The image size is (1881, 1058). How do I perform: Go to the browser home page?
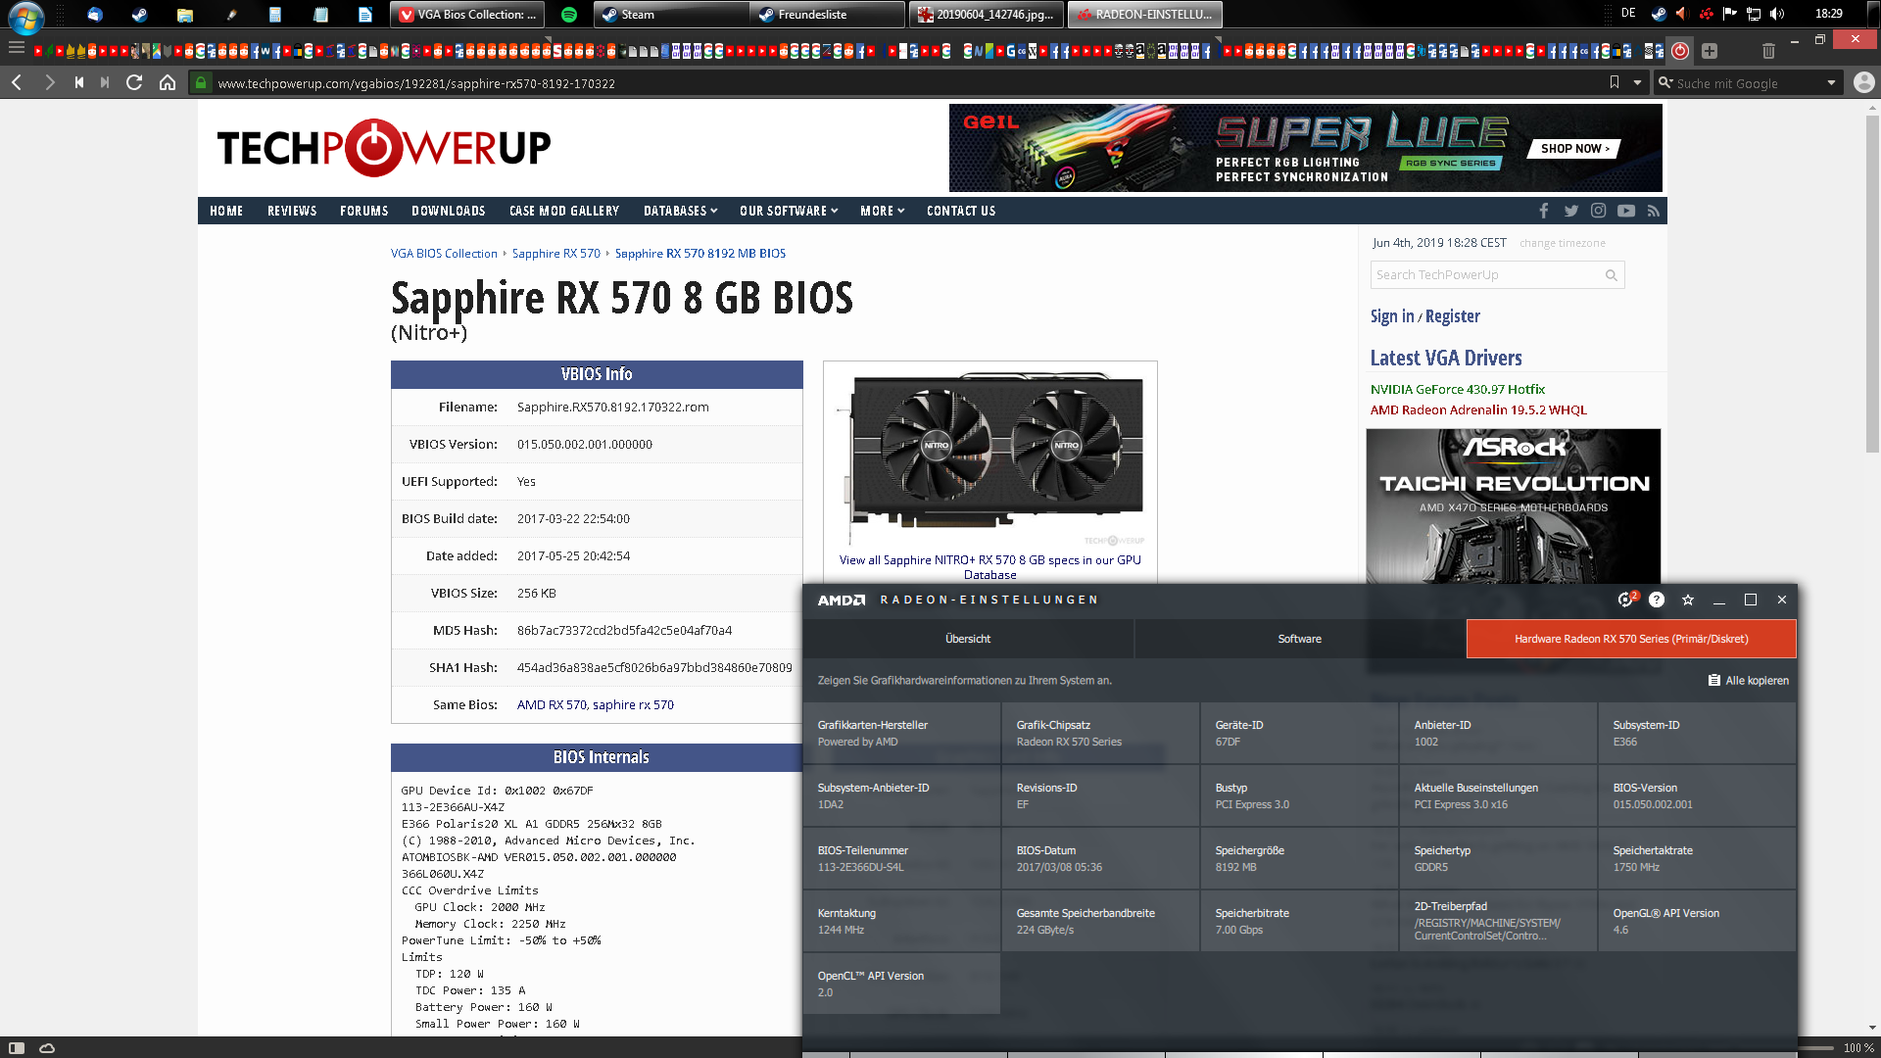[x=168, y=83]
